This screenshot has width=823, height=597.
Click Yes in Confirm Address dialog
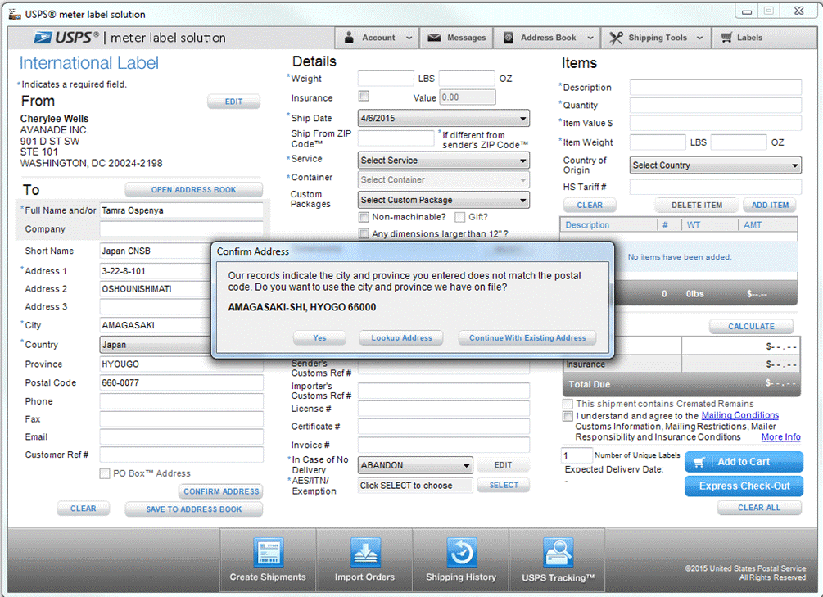tap(319, 337)
